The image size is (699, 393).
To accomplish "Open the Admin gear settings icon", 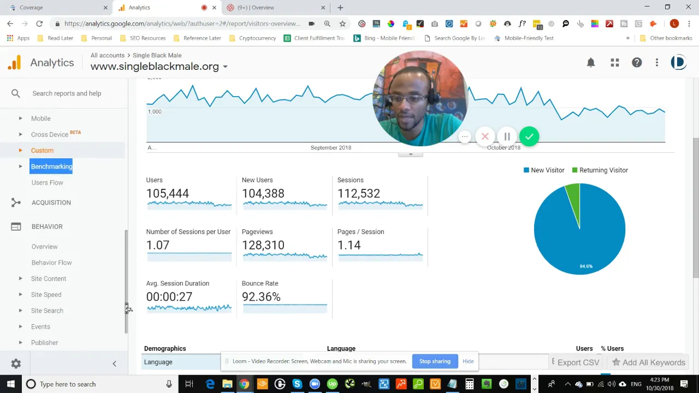I will tap(16, 364).
